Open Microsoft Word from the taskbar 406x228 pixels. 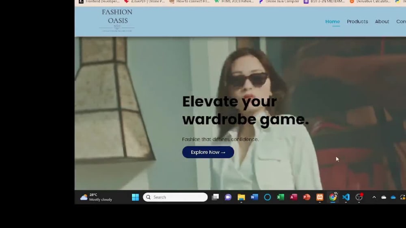[254, 197]
